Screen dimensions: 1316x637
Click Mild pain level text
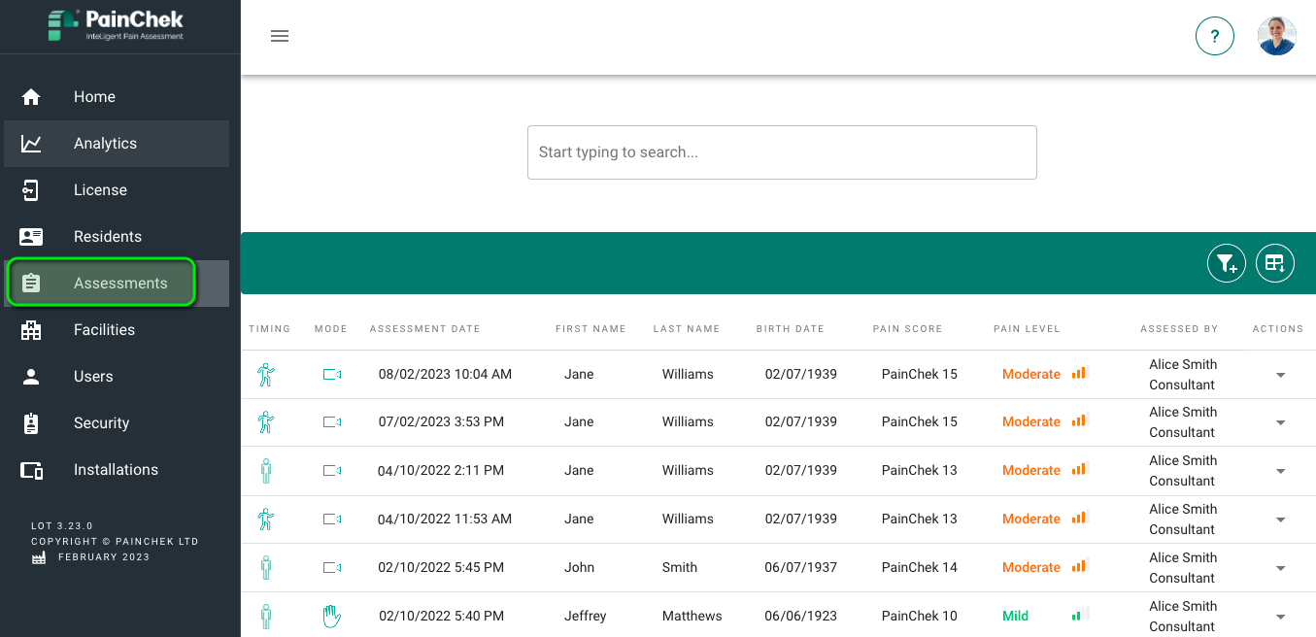tap(1015, 617)
